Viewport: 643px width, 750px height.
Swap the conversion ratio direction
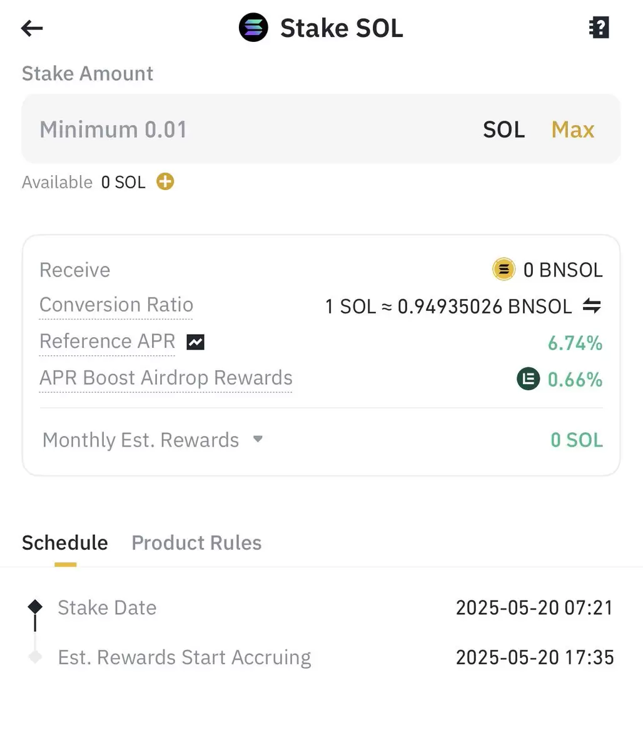coord(592,306)
